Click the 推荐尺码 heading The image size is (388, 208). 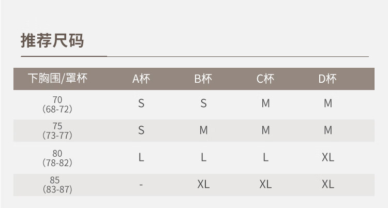coord(52,40)
